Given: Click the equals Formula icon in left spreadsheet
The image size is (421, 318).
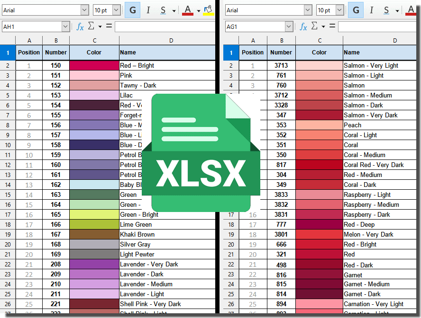Looking at the screenshot, I should [x=109, y=26].
